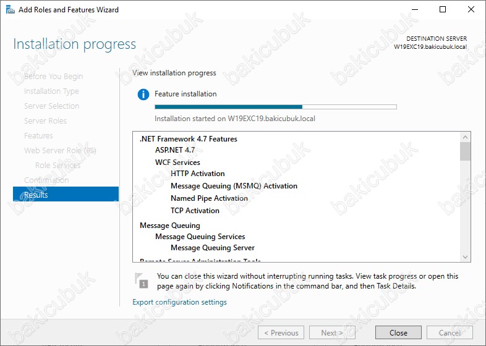Click the Previous button

281,332
